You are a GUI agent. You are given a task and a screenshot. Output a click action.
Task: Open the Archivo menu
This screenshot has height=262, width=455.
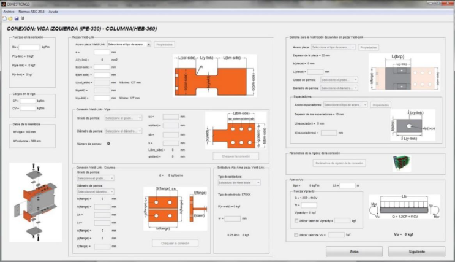coord(9,11)
